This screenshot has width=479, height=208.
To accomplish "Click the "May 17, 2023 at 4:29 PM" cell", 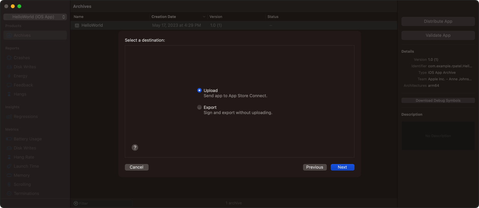I will click(177, 25).
